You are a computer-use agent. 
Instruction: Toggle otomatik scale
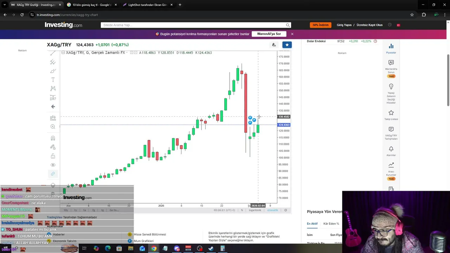point(272,210)
